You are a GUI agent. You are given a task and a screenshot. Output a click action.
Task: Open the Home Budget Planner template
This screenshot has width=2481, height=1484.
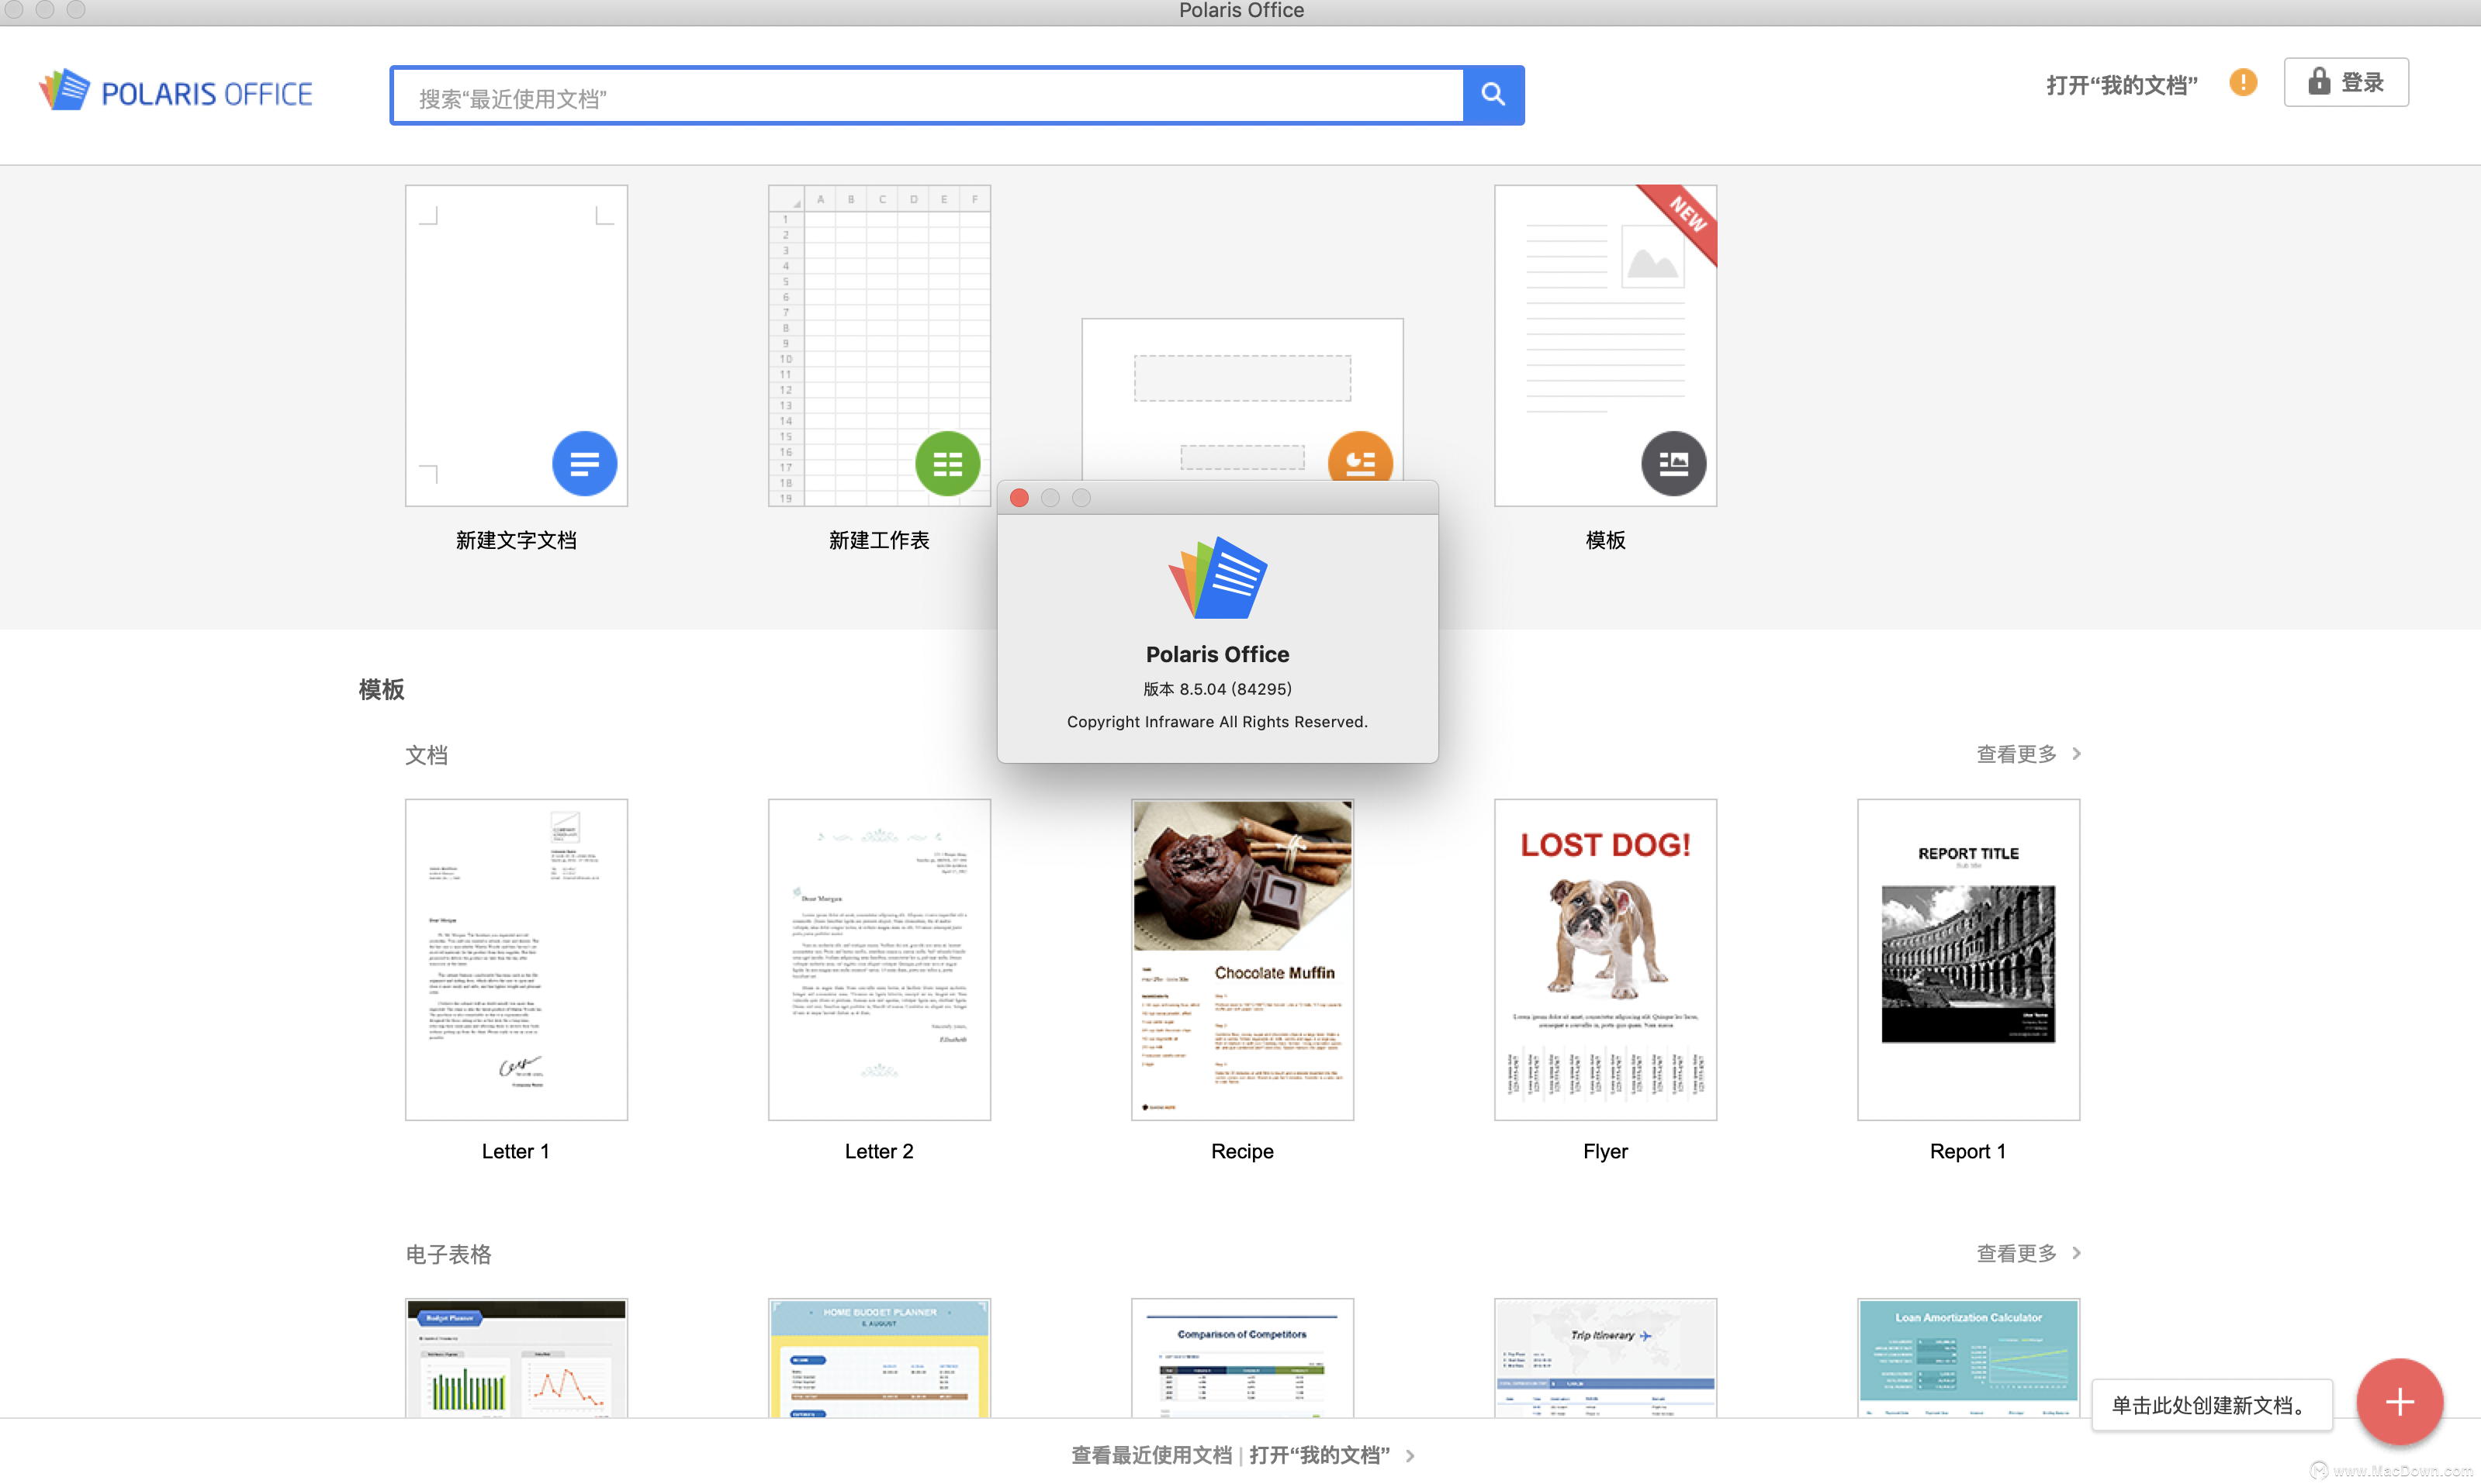[879, 1358]
